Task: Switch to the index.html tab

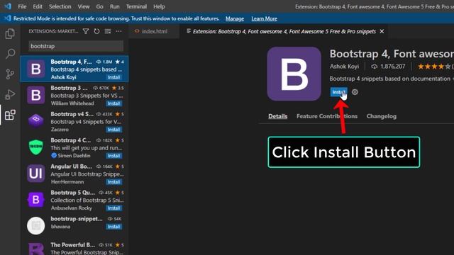Action: click(154, 31)
